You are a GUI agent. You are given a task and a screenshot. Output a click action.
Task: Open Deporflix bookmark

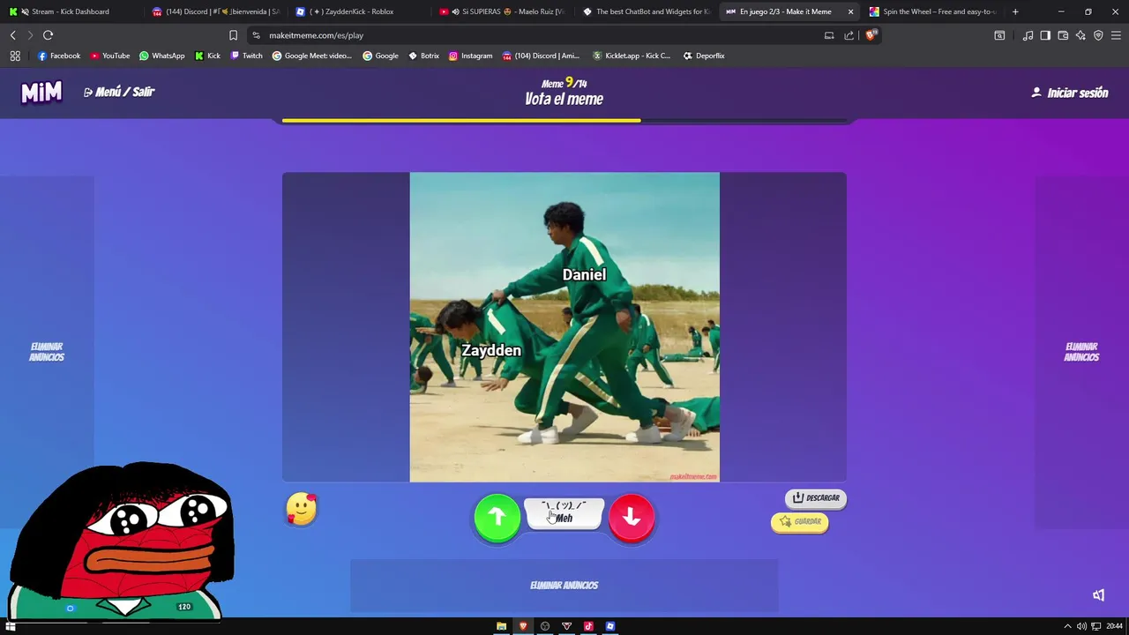[x=703, y=56]
